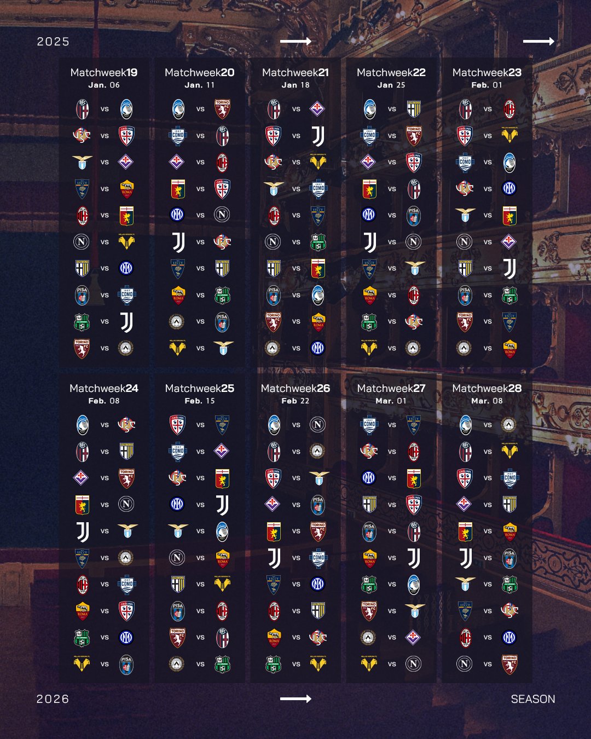Select the Genoa crest in Matchweek24
The image size is (591, 739).
point(82,504)
